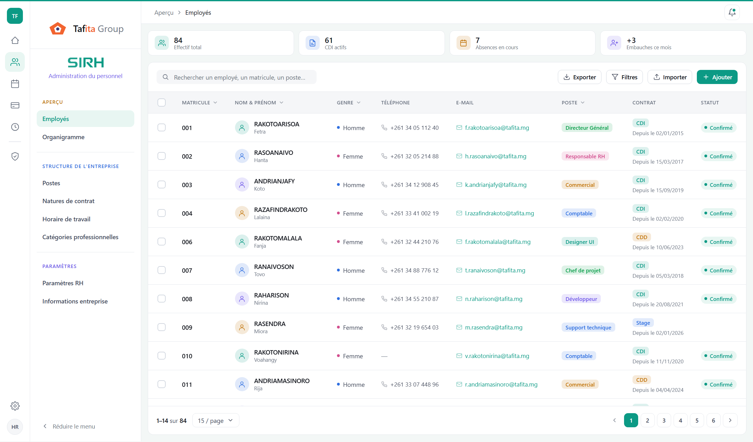Open the Filtres button

pos(624,77)
